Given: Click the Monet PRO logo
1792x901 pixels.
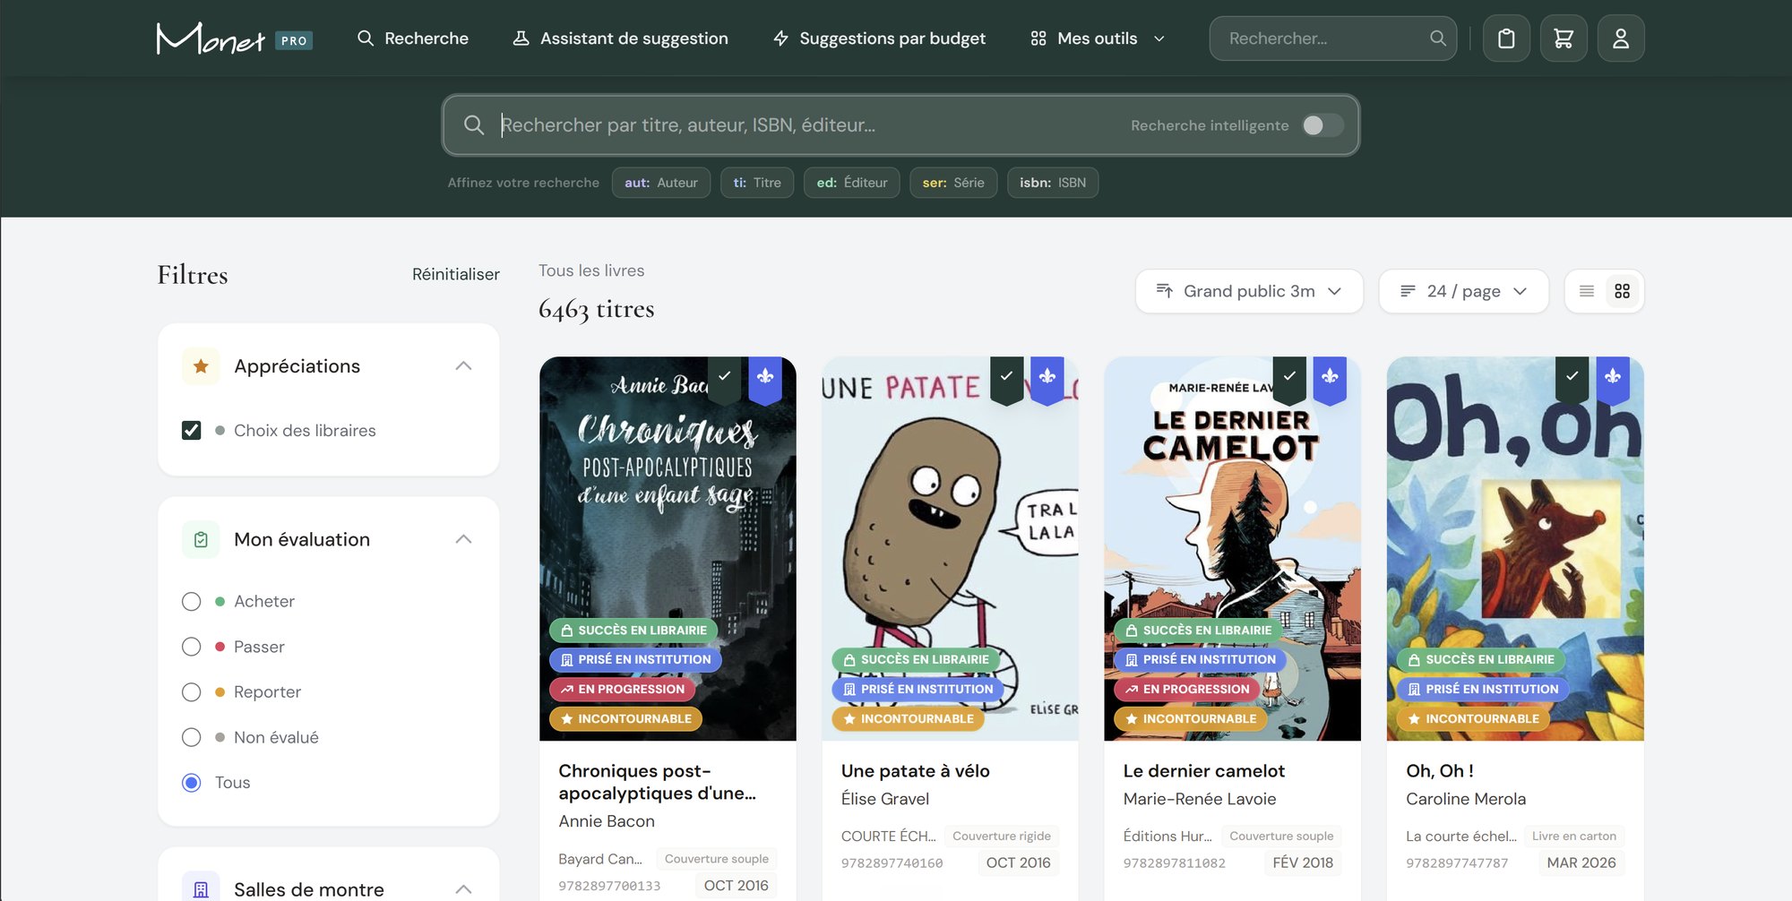Looking at the screenshot, I should click(234, 39).
